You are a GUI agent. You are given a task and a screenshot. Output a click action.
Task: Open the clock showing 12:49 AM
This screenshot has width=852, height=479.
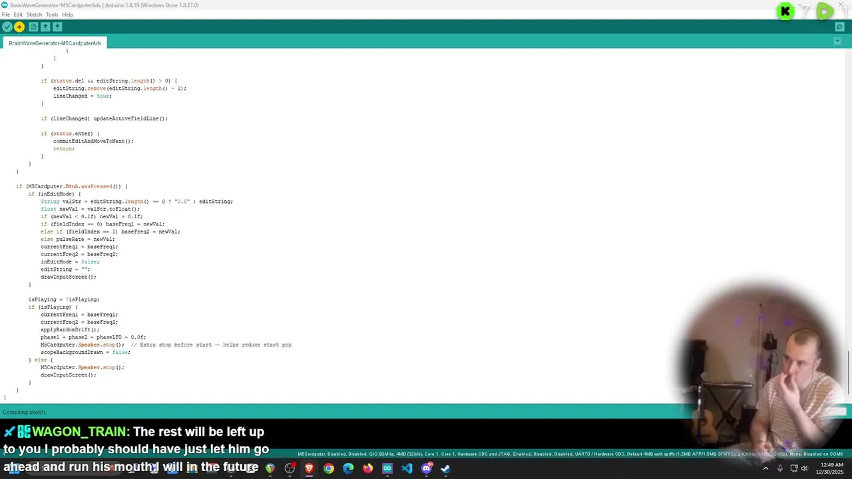click(x=831, y=468)
